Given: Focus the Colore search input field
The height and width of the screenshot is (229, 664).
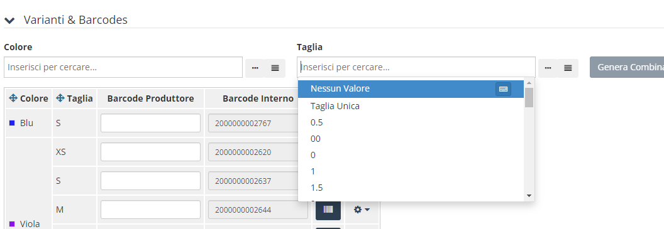Looking at the screenshot, I should (x=123, y=67).
